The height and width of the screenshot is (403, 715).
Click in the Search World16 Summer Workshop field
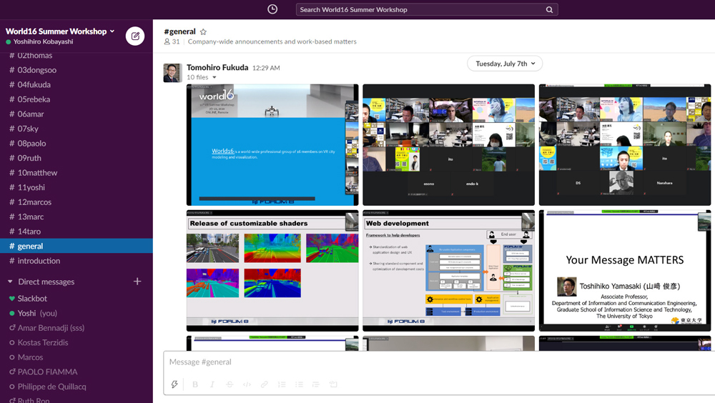click(x=427, y=9)
